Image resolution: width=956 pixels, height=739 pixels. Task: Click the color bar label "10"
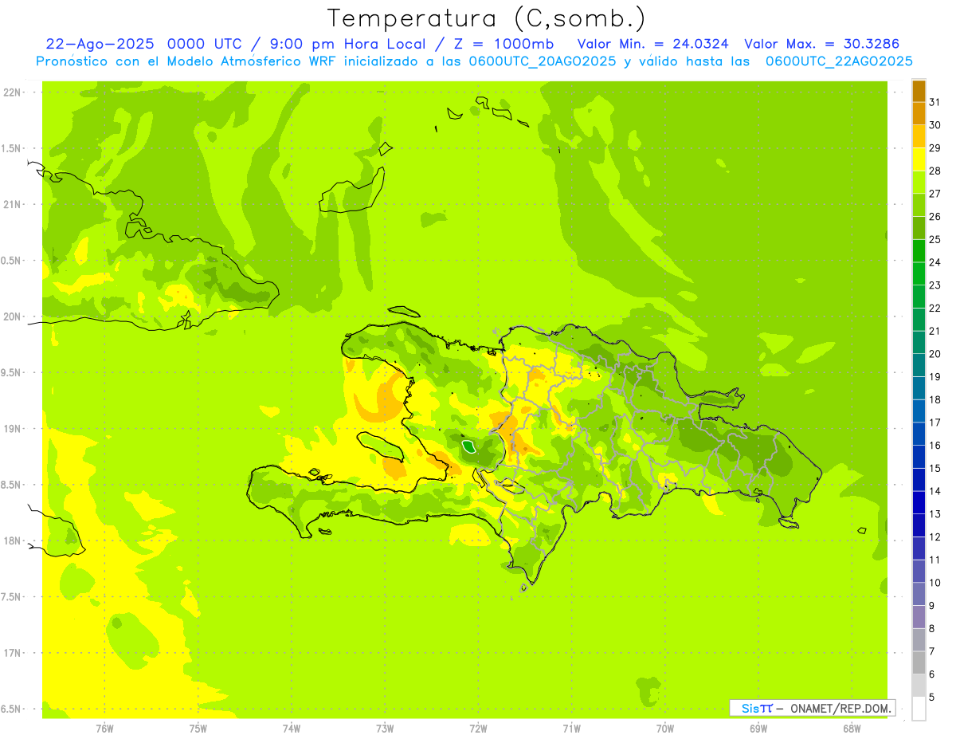pos(935,583)
